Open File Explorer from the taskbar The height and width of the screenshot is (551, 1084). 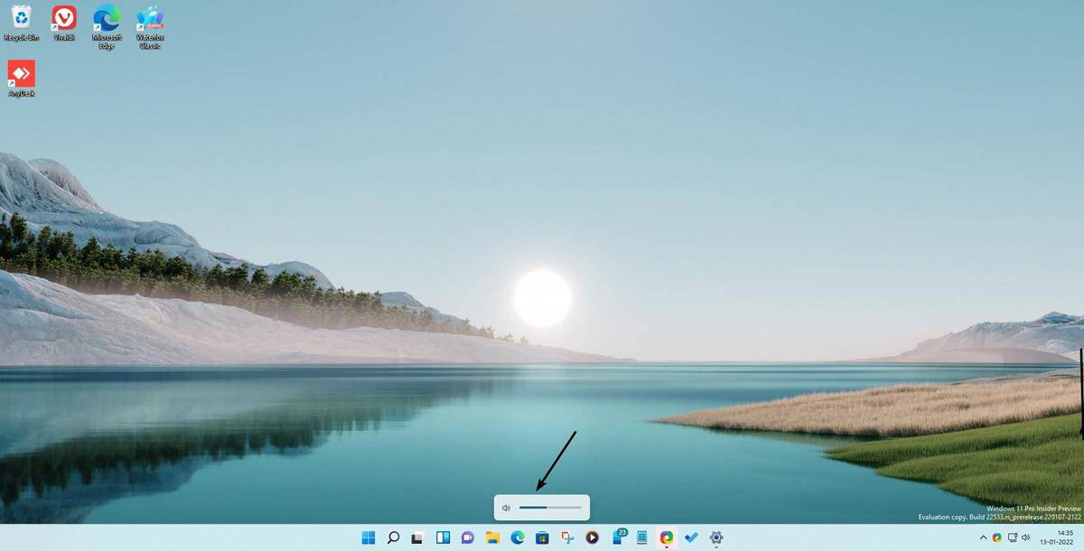[491, 536]
